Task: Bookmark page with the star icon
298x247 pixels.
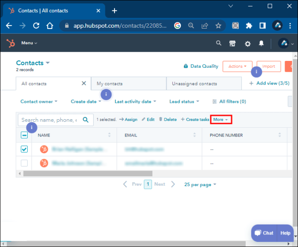Action: pos(219,25)
